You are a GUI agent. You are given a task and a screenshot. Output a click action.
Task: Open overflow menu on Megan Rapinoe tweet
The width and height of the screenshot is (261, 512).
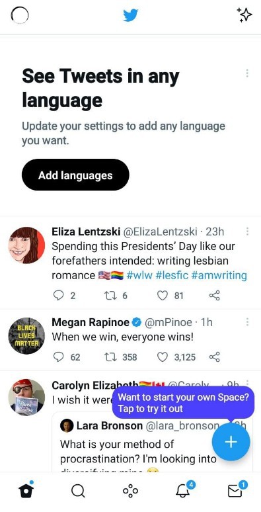coord(247,322)
